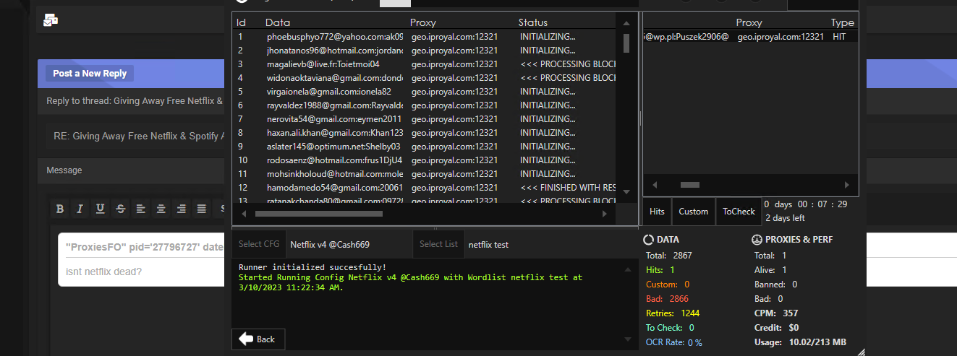This screenshot has width=957, height=356.
Task: Click the 'Alive: 1' proxies stat
Action: tap(770, 270)
